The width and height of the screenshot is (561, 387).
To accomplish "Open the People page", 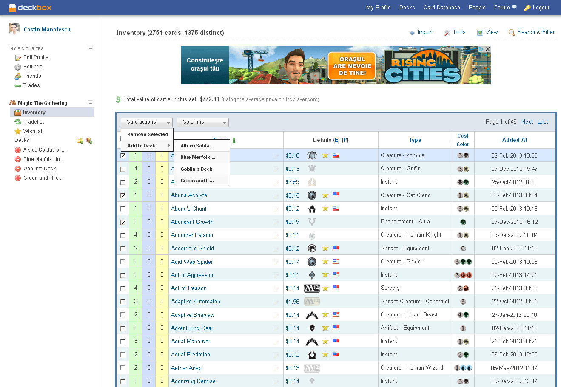I will pos(477,8).
